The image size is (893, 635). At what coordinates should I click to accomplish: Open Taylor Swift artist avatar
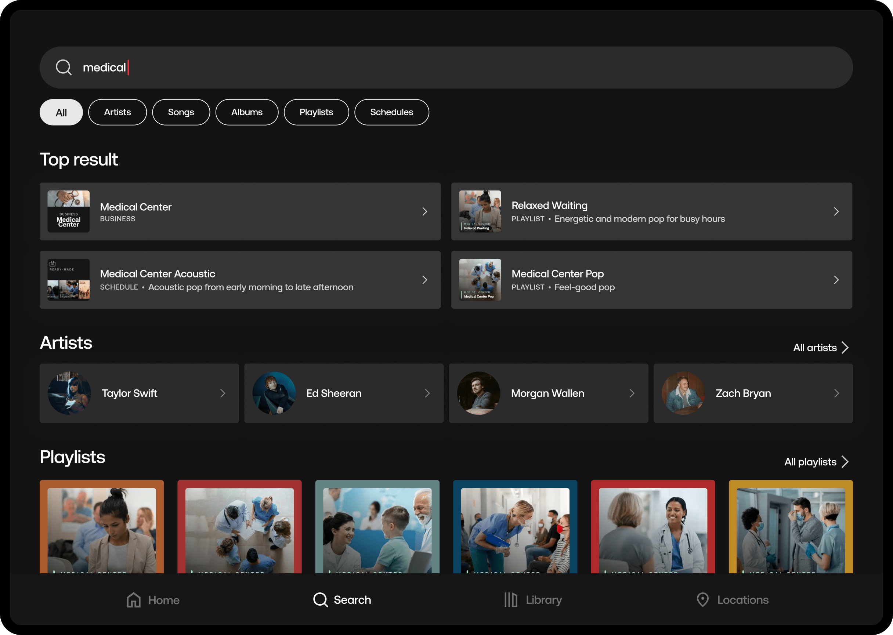69,393
